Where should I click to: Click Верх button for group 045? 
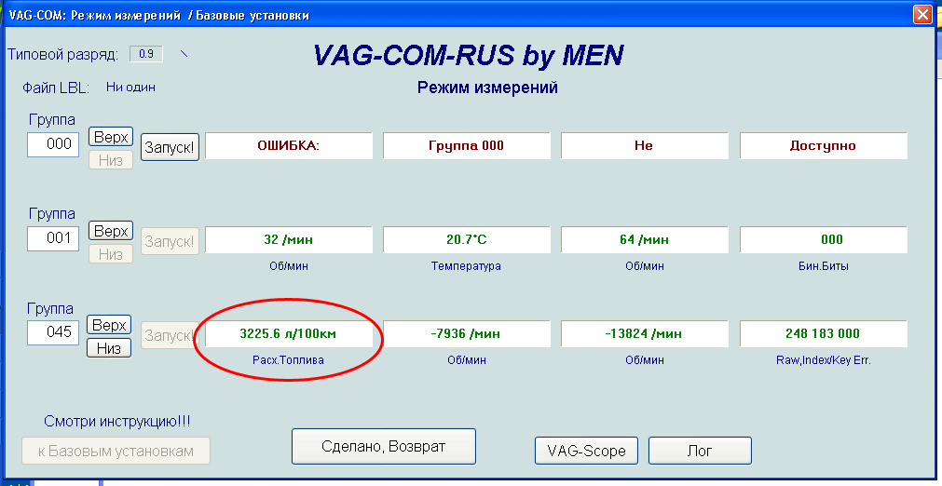[x=109, y=325]
